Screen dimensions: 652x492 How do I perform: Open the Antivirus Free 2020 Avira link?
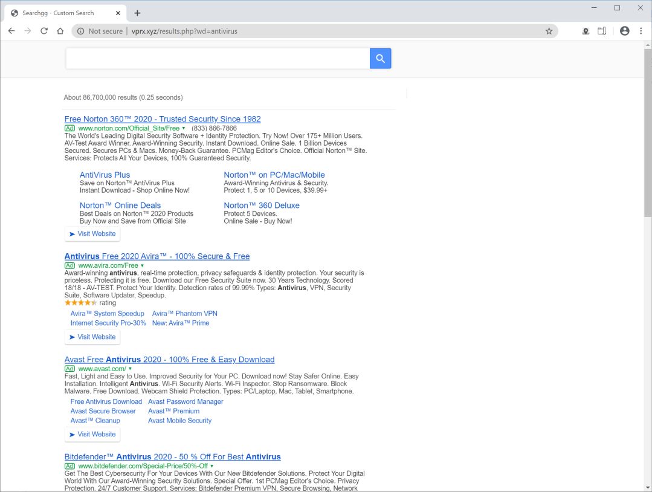point(157,256)
